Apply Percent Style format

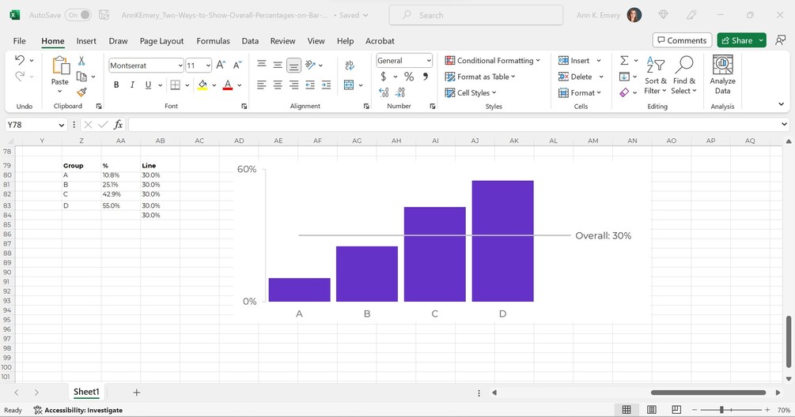[x=409, y=77]
